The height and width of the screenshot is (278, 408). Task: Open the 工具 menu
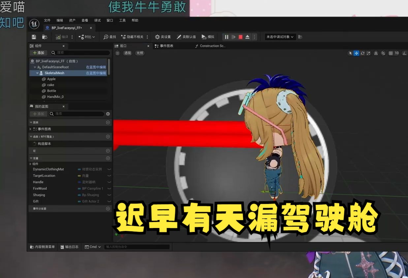[x=122, y=20]
